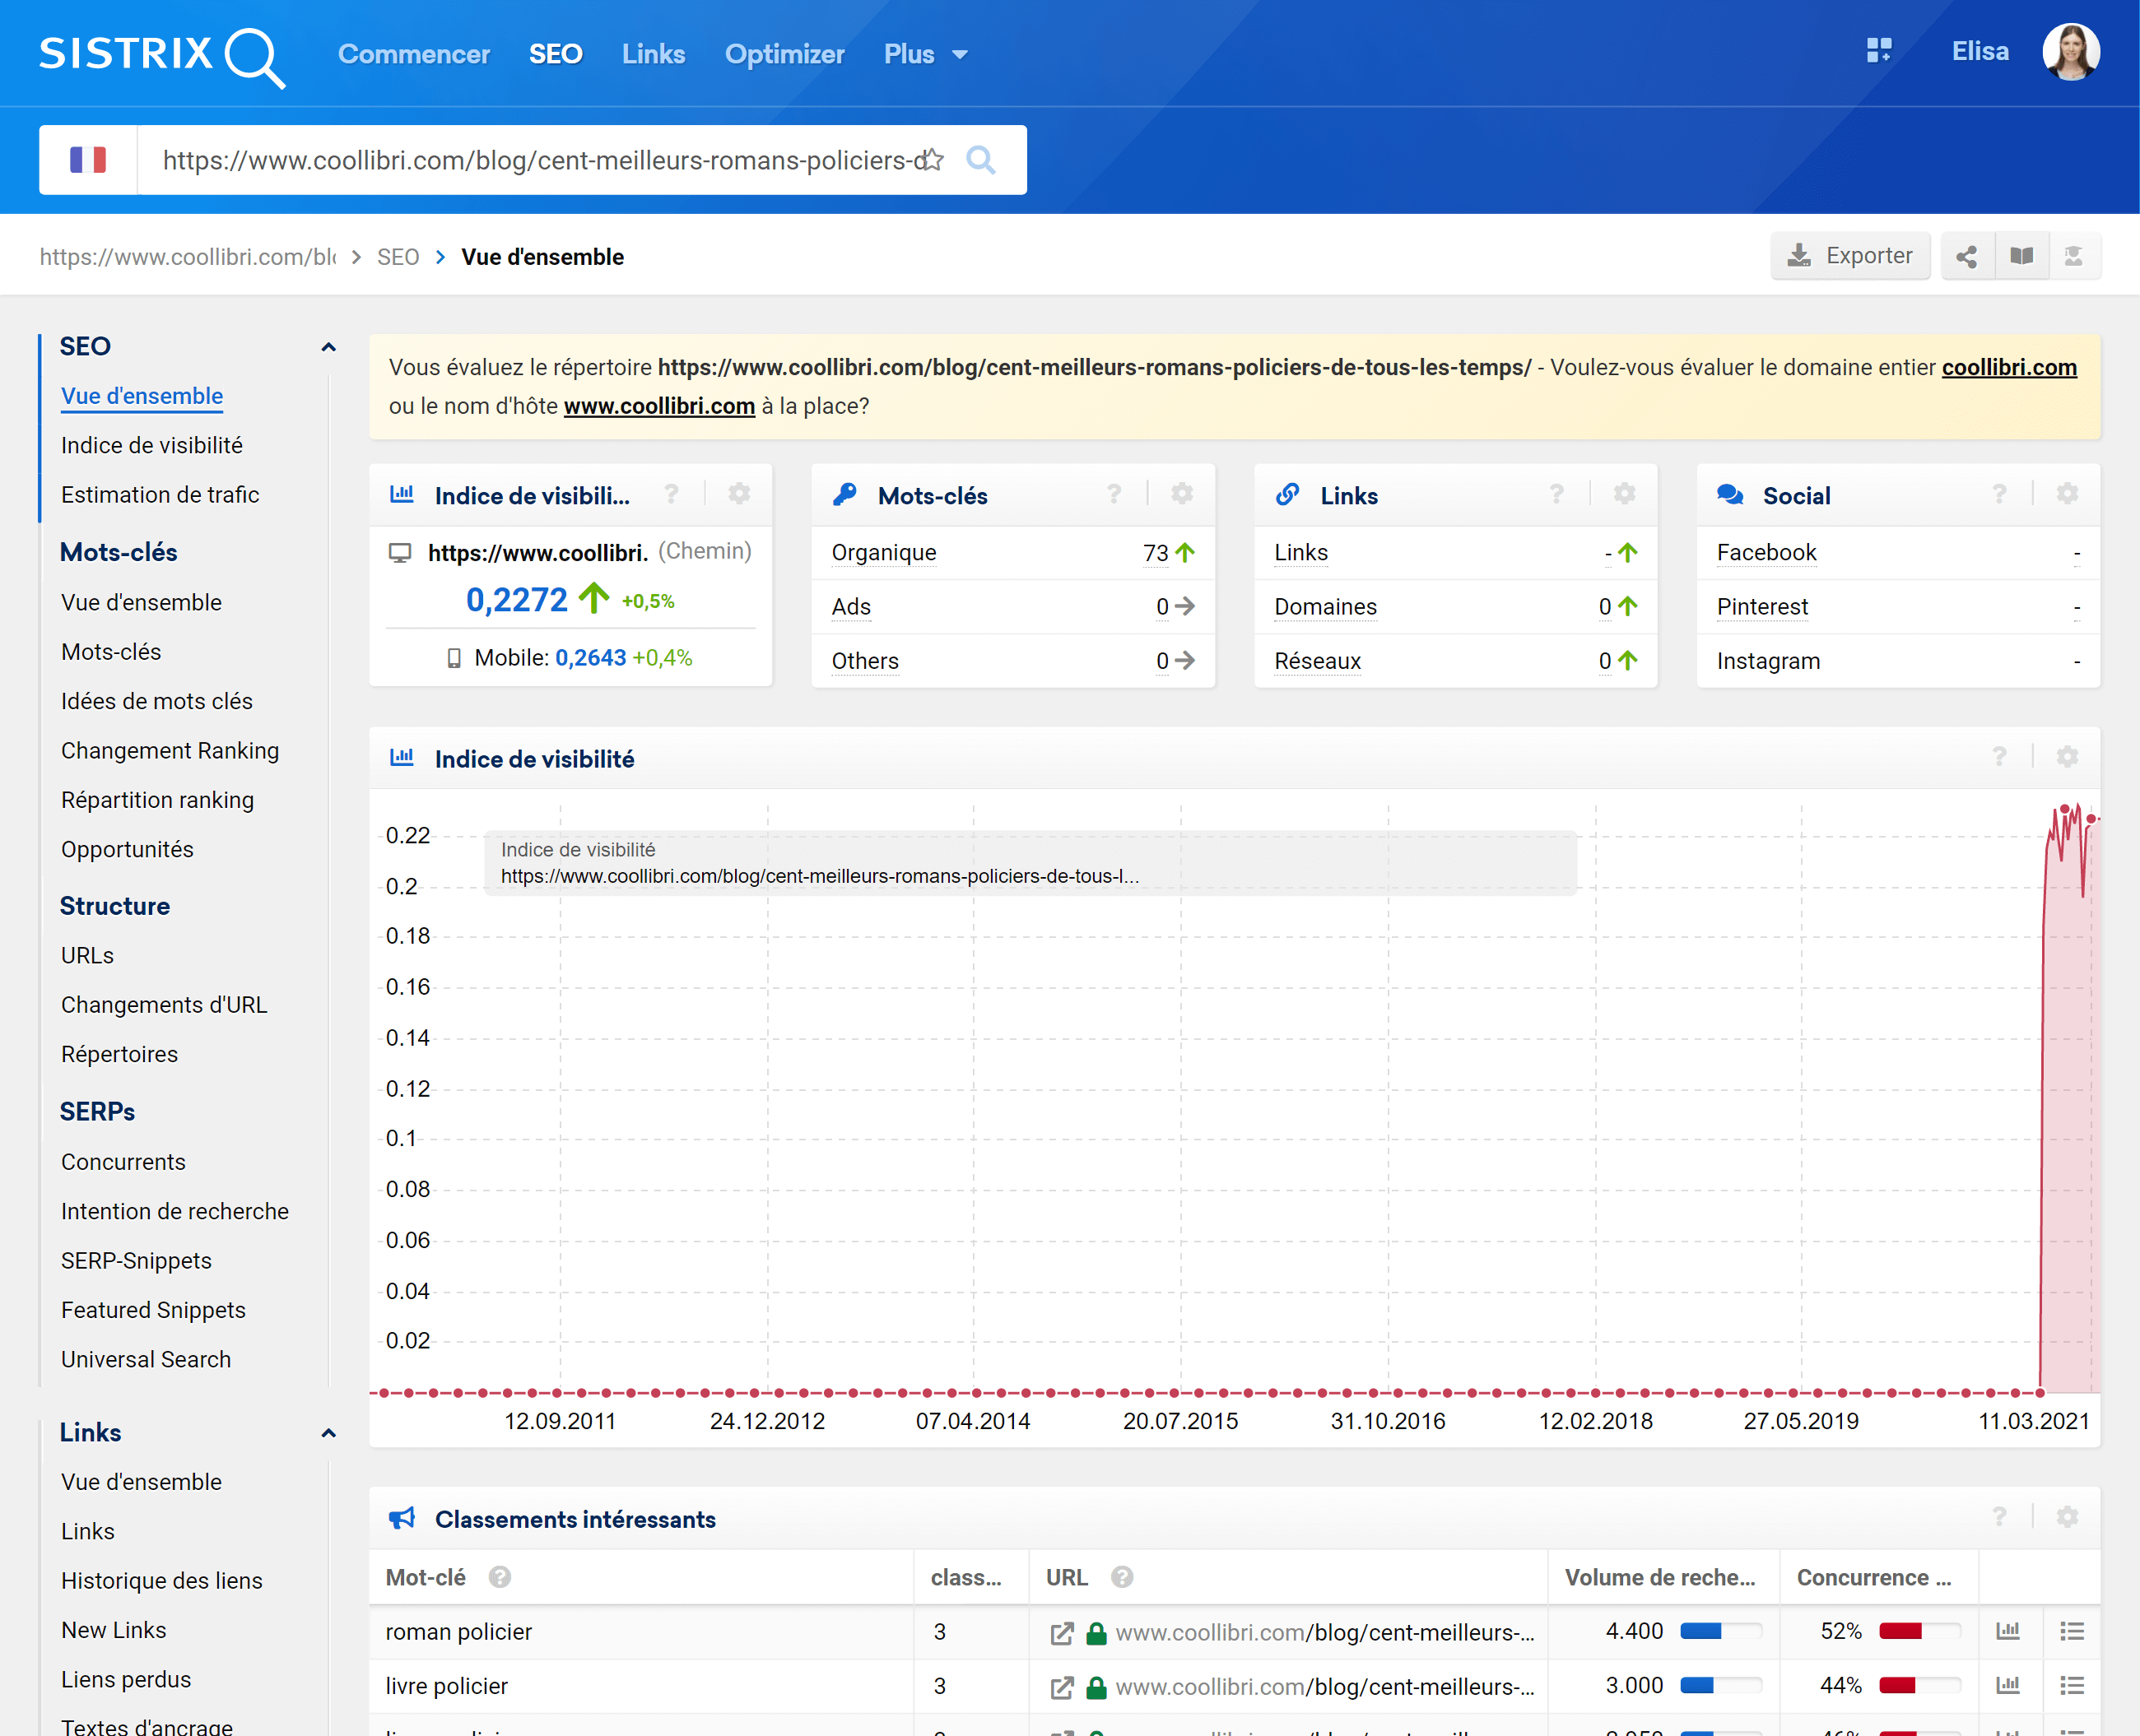
Task: Open help icon of visibility chart panel
Action: click(1999, 757)
